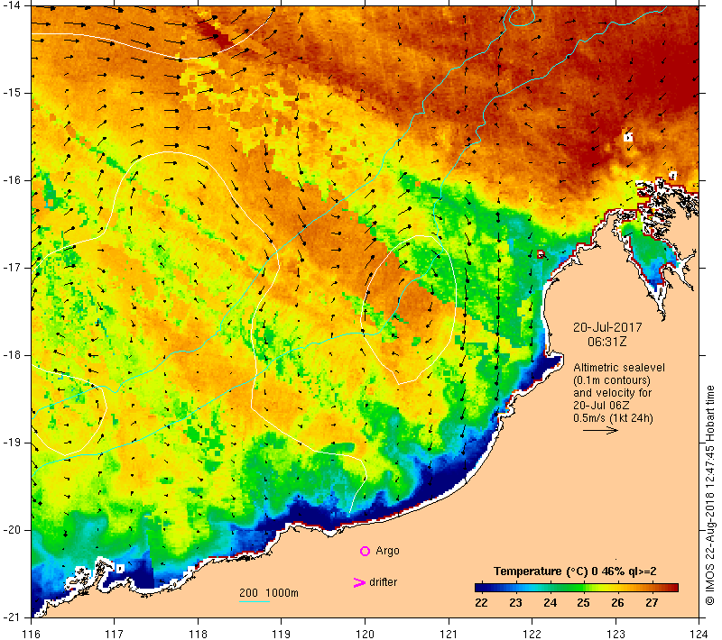Screen dimensions: 722x640
Task: Click the colorbar value '26'
Action: [x=617, y=603]
